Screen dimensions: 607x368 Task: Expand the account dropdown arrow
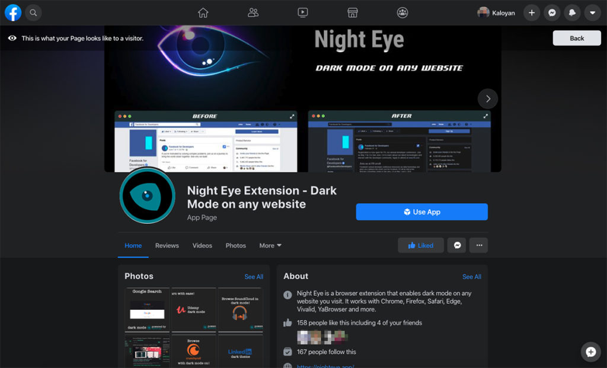[592, 13]
